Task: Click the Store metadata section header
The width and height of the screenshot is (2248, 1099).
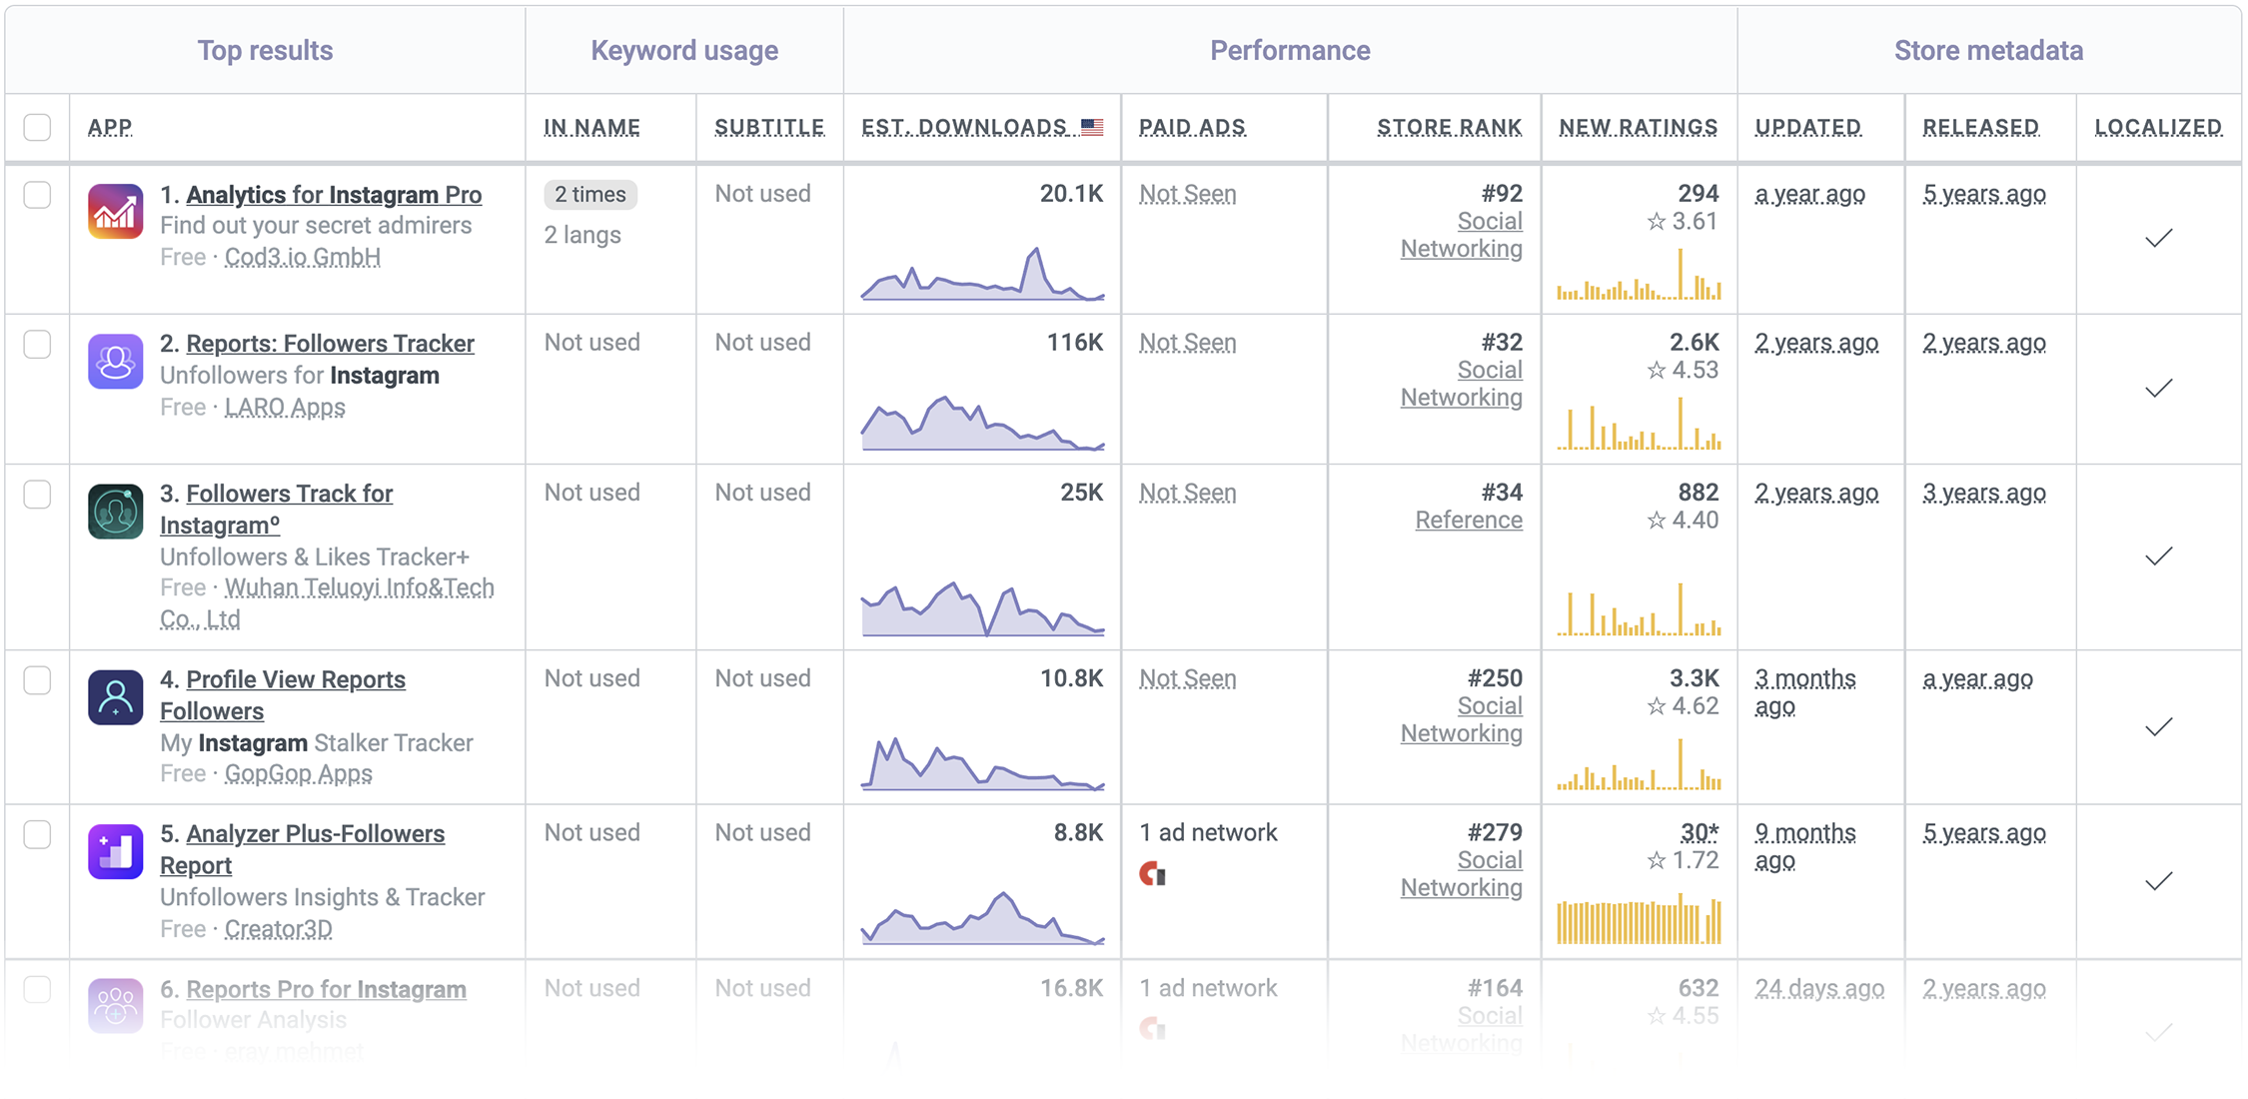Action: point(1990,49)
